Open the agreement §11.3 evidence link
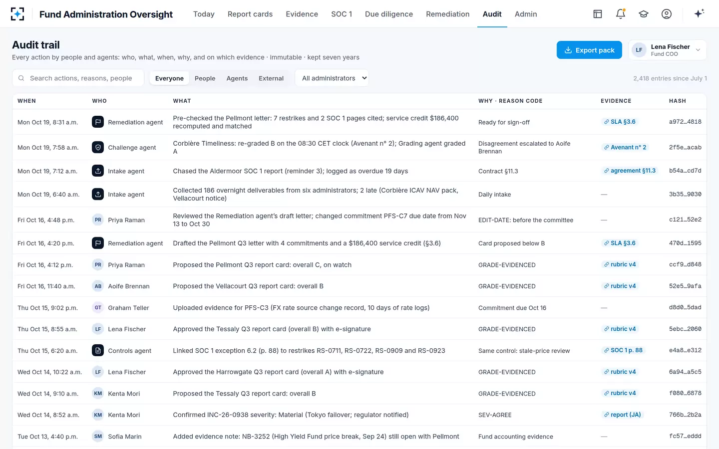 [630, 171]
